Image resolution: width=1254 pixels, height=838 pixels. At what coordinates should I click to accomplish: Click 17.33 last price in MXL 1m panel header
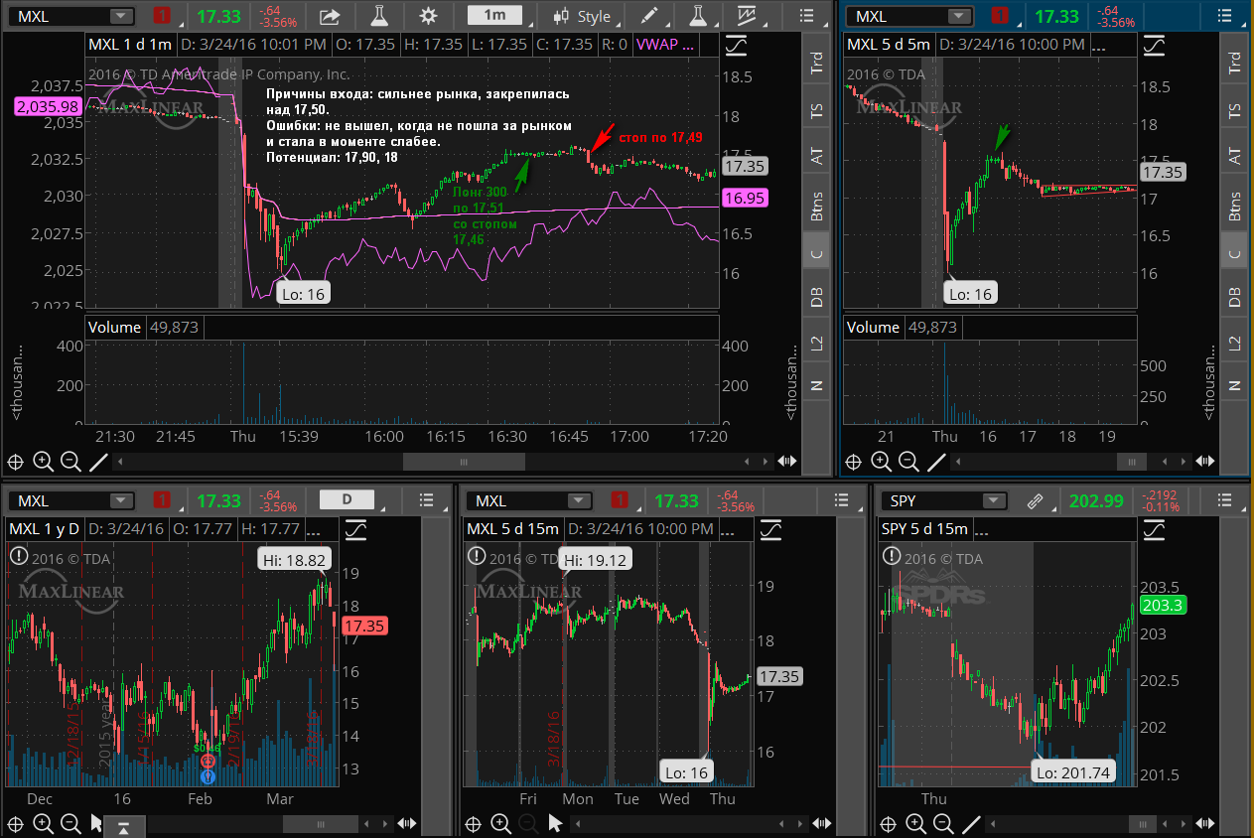[x=217, y=16]
